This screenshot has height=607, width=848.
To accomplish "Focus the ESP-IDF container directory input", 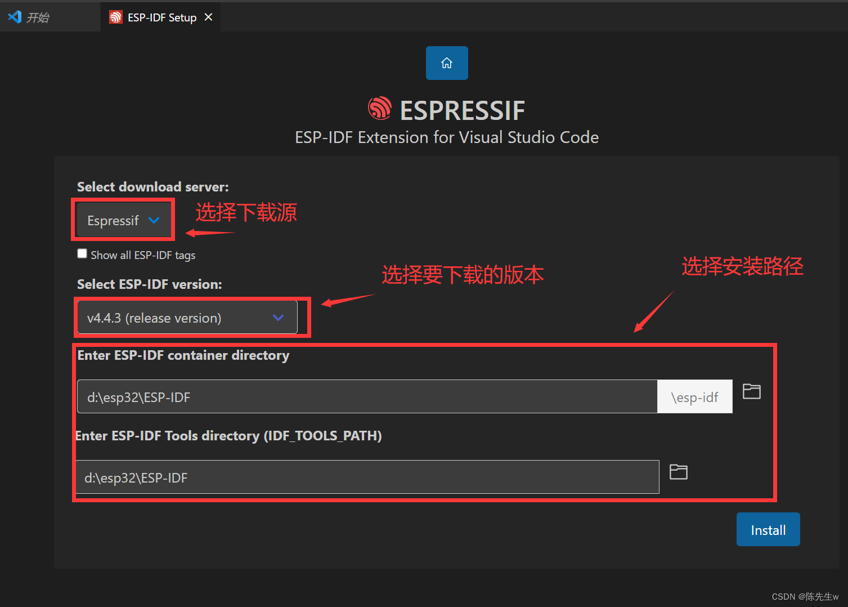I will click(367, 396).
